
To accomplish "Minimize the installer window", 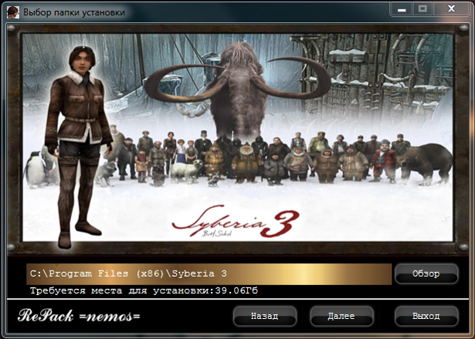I will pos(402,9).
